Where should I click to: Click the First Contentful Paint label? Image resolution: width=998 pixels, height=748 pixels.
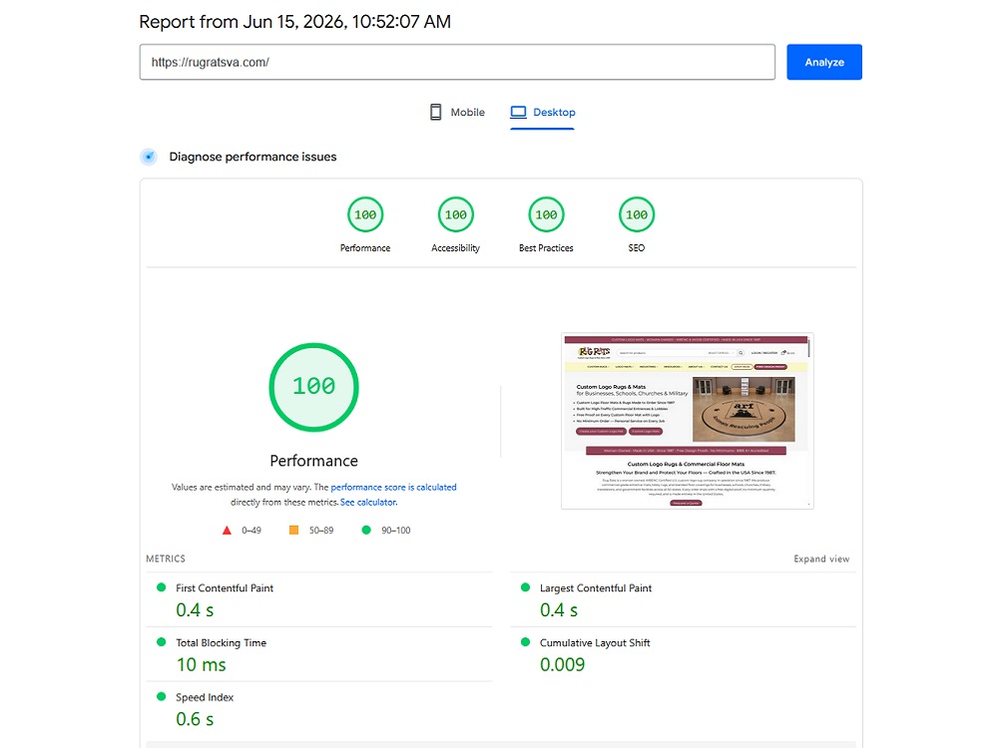(225, 588)
